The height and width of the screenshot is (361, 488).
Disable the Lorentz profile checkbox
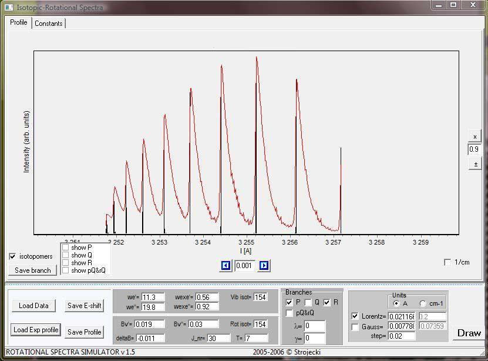coord(355,316)
